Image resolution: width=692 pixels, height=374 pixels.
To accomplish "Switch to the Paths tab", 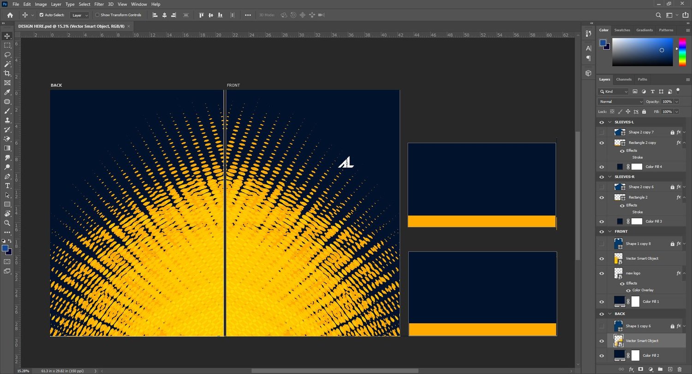I will pyautogui.click(x=643, y=79).
